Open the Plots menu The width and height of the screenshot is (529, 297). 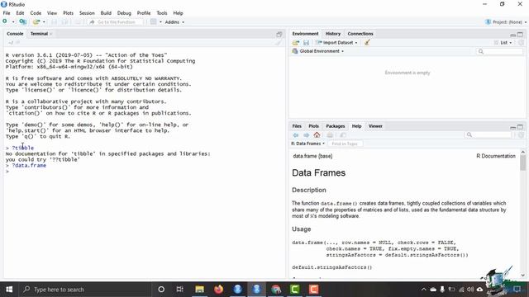(x=68, y=13)
